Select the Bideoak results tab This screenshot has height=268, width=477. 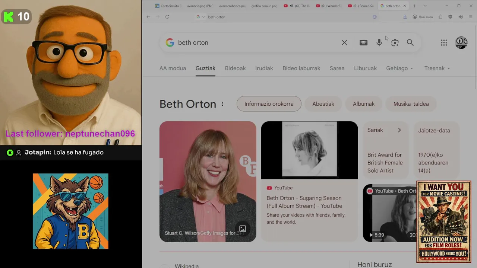pos(235,68)
